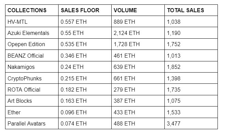This screenshot has width=225, height=136.
Task: Click the Opepen Edition collection name
Action: pyautogui.click(x=26, y=44)
